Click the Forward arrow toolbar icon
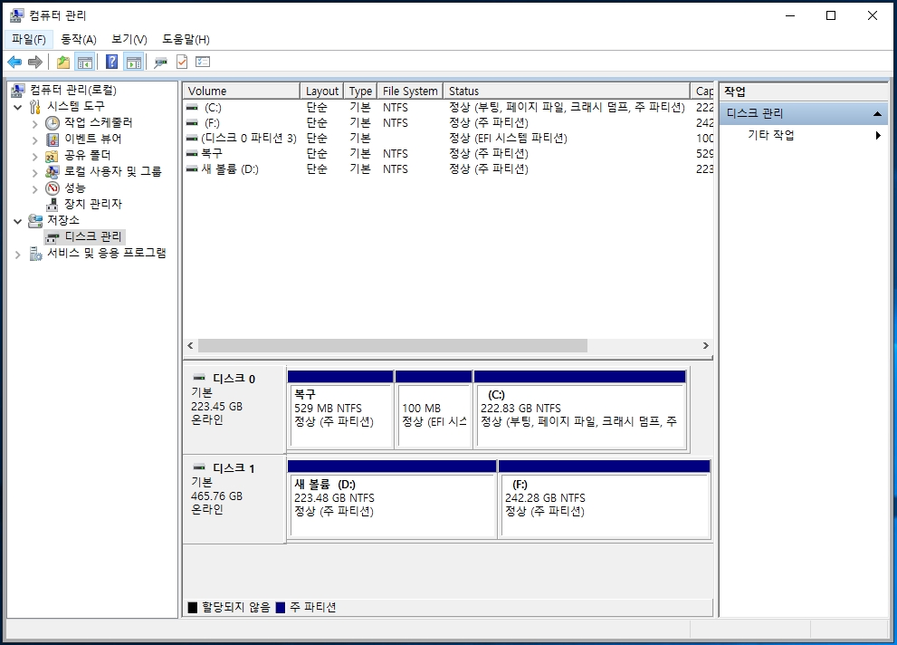 point(35,62)
